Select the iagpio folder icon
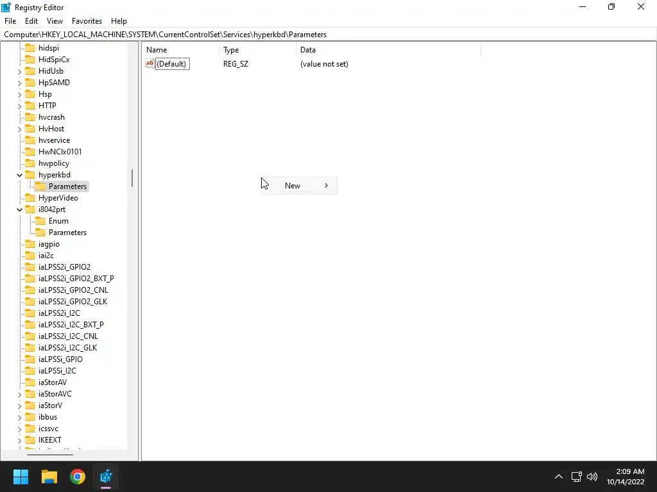The width and height of the screenshot is (657, 492). pyautogui.click(x=30, y=243)
